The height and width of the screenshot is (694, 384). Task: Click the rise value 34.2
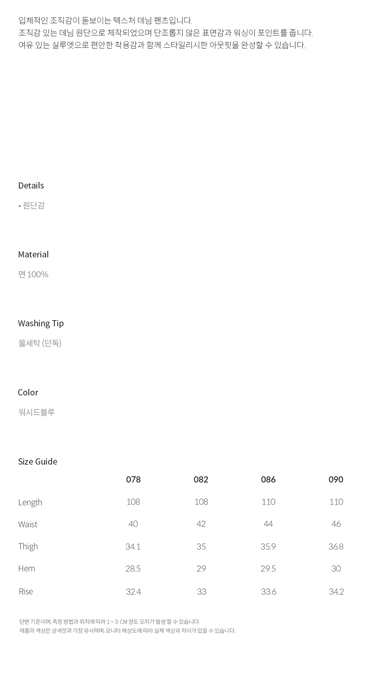(336, 592)
